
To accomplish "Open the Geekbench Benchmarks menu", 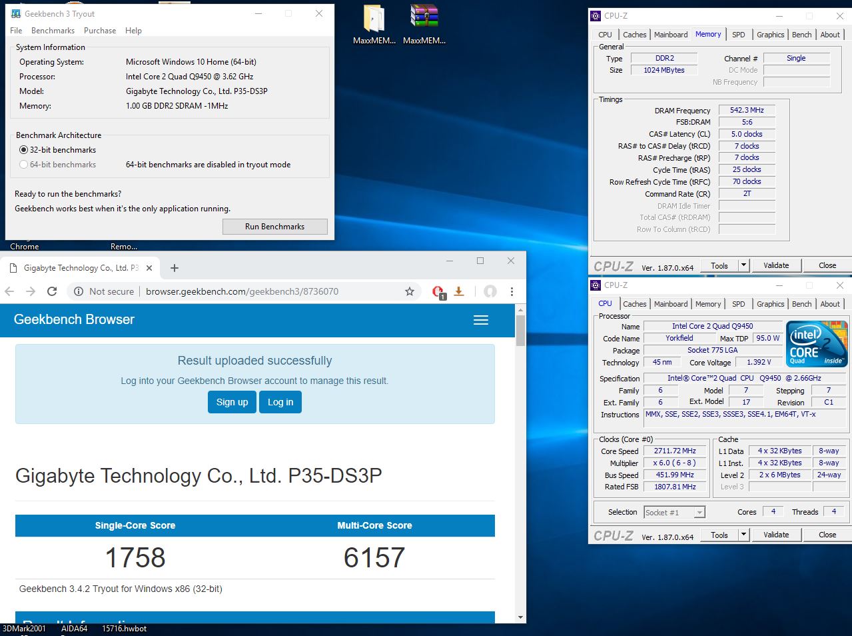I will tap(53, 31).
